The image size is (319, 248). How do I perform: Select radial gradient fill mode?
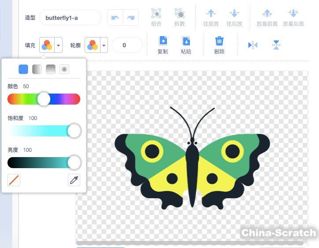64,69
